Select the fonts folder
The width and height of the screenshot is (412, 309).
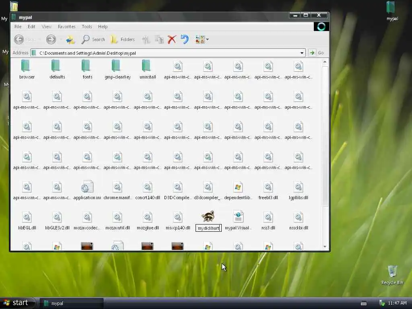[x=87, y=69]
